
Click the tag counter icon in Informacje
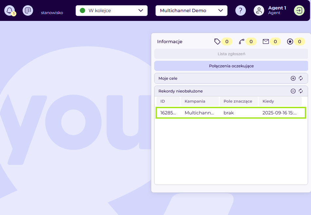click(217, 41)
